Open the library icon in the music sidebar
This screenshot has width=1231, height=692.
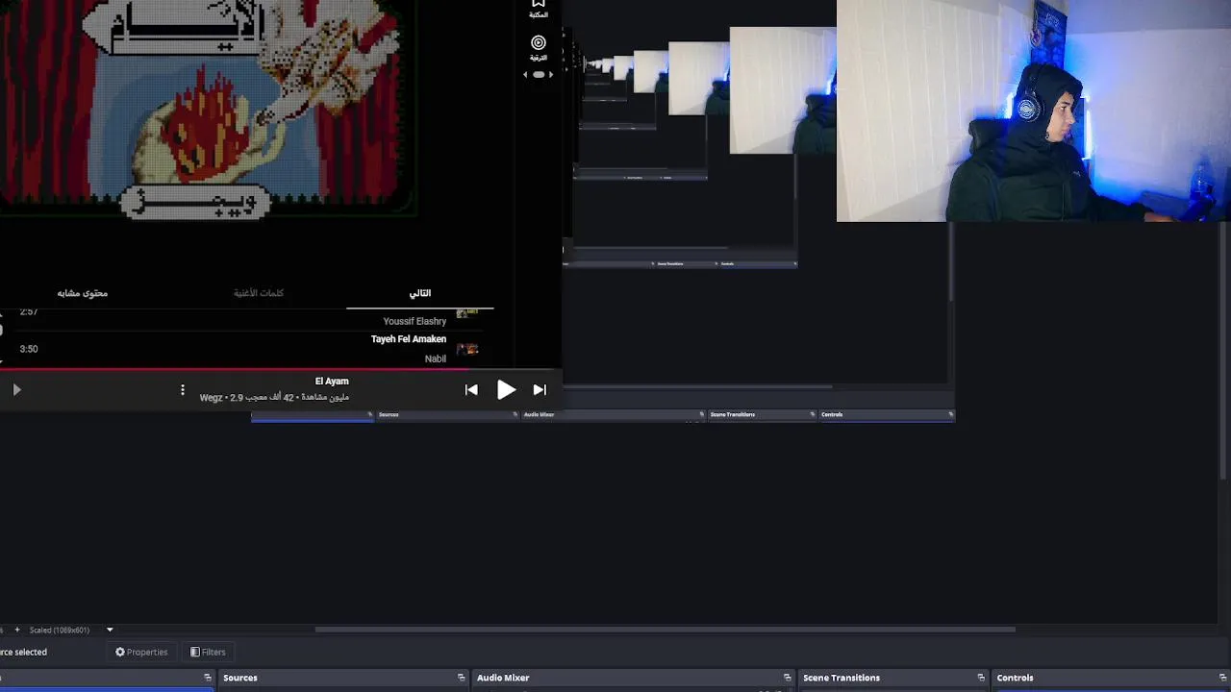539,9
